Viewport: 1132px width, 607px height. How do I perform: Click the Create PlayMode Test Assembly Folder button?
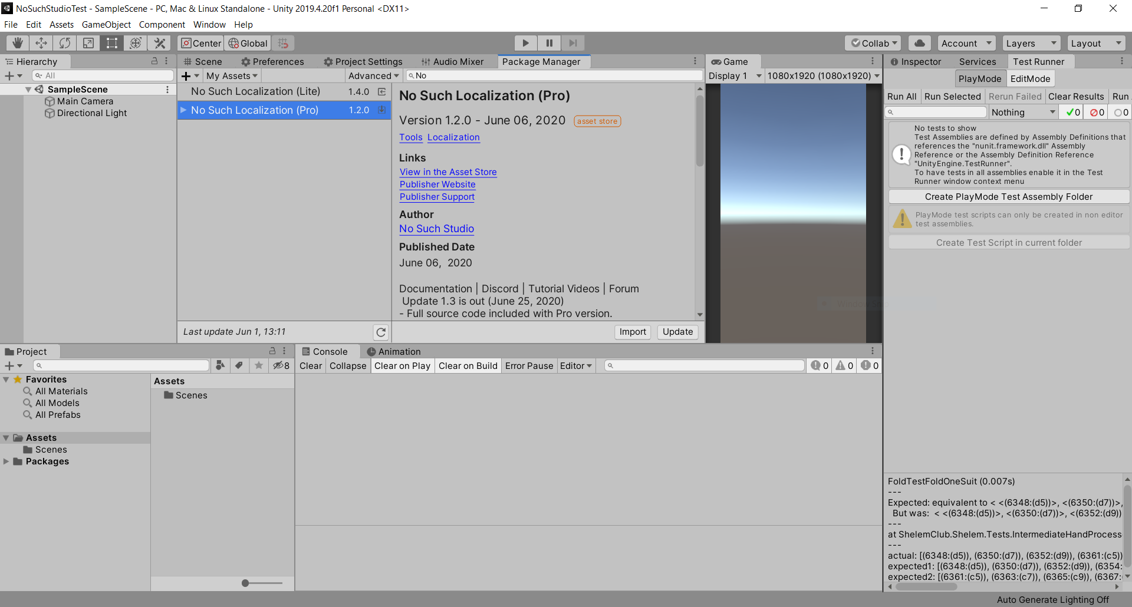1008,196
